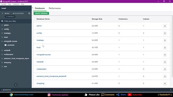This screenshot has width=173, height=97.
Task: Expand hotelapp in the sidebar
Action: [x=2, y=33]
